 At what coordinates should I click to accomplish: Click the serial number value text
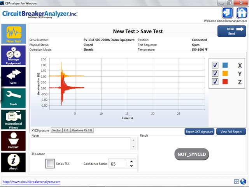(109, 40)
